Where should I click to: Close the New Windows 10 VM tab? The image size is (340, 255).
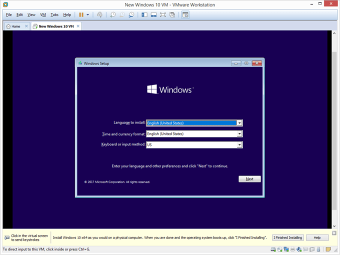[78, 26]
